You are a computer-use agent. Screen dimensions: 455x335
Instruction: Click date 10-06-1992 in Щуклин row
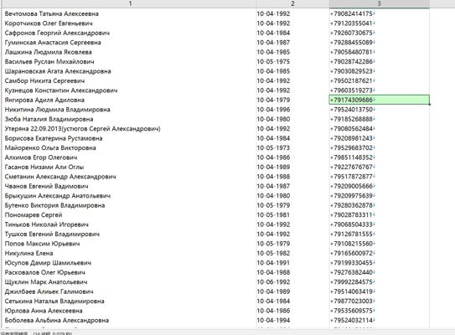[x=273, y=281]
